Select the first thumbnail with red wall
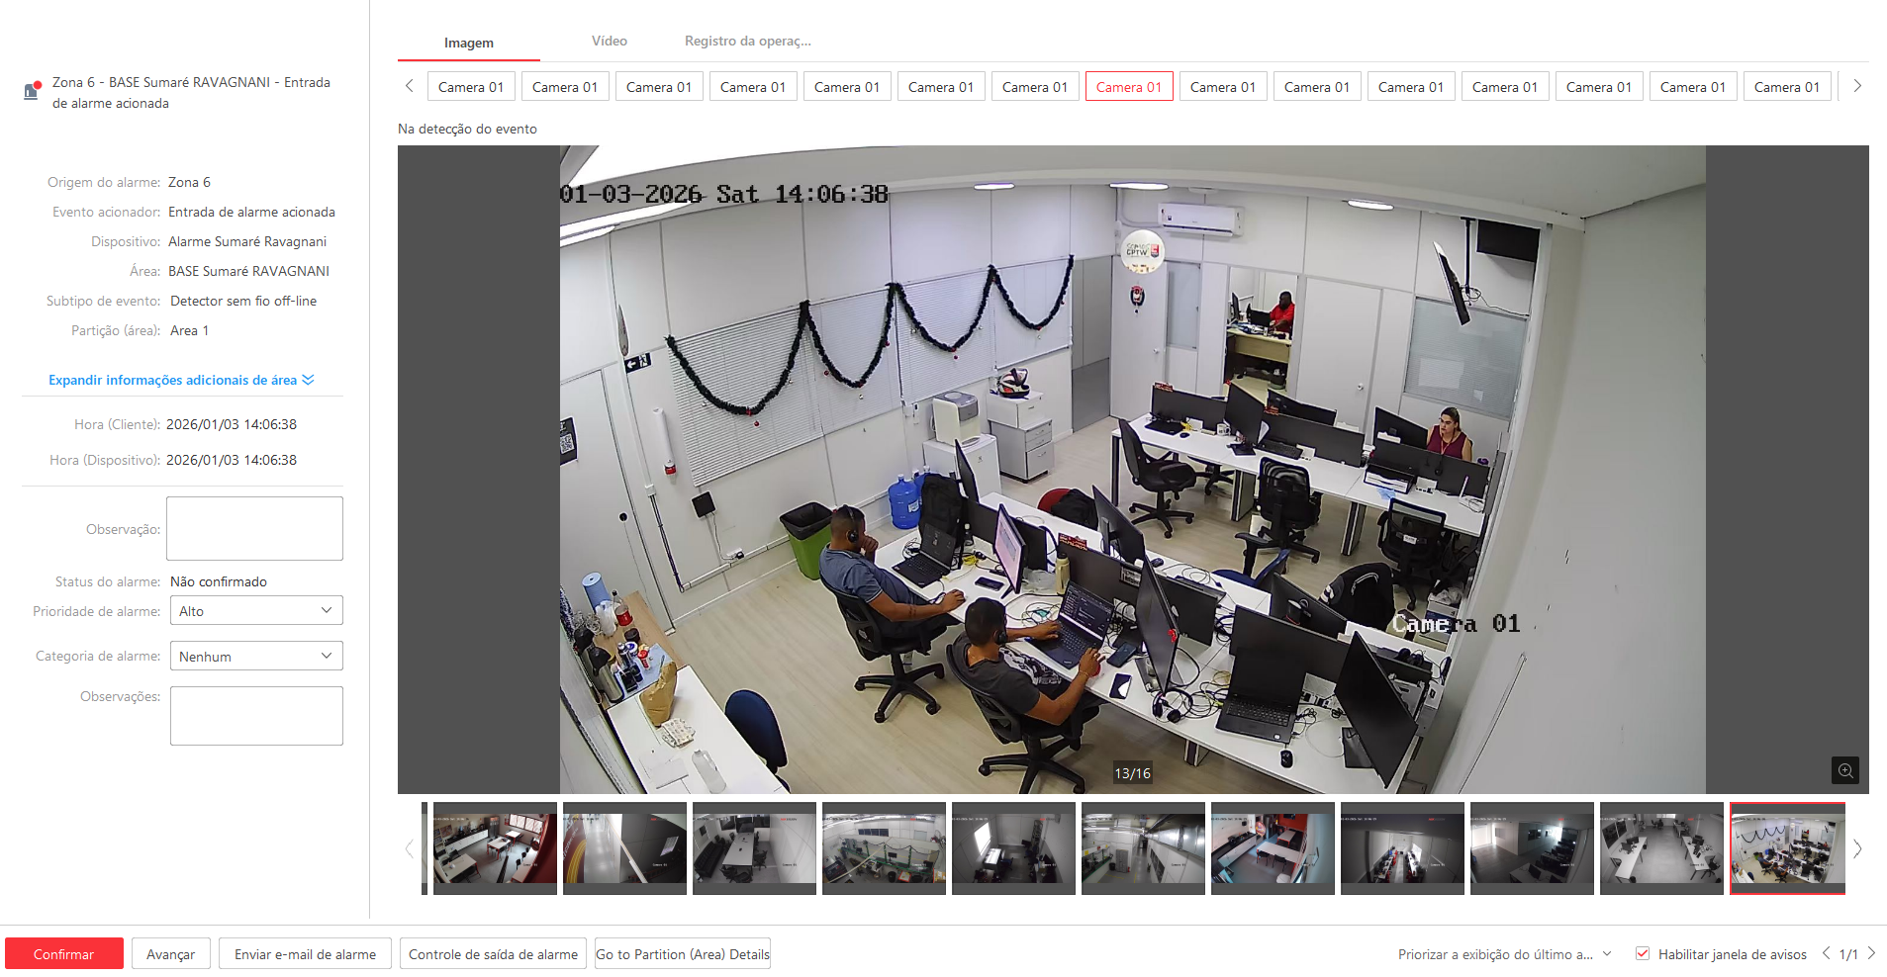 [x=495, y=847]
